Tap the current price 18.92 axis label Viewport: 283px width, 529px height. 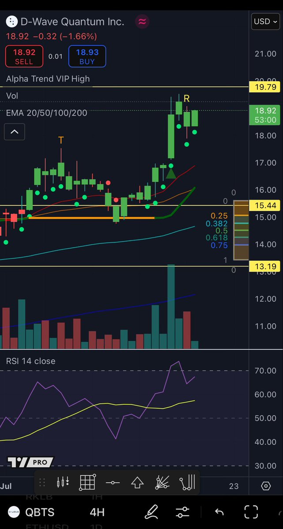point(265,115)
